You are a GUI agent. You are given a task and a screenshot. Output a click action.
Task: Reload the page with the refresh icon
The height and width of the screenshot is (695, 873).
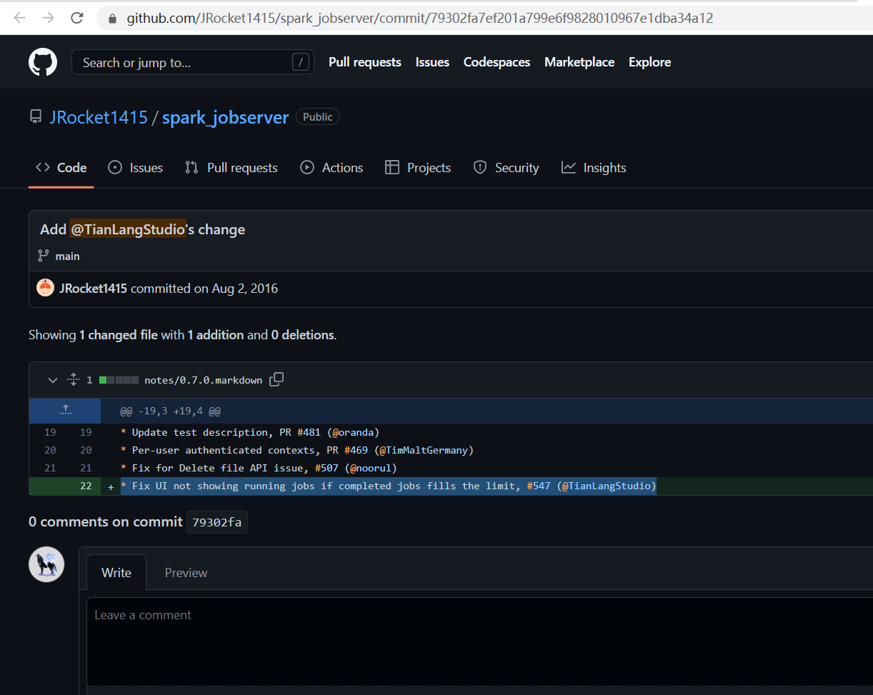tap(76, 18)
